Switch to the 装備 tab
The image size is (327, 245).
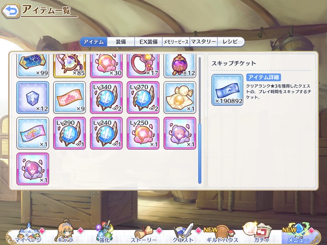[121, 42]
